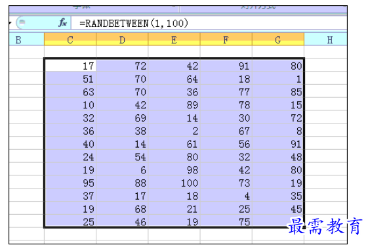This screenshot has height=247, width=368.
Task: Select cell with value 95
Action: pyautogui.click(x=70, y=183)
